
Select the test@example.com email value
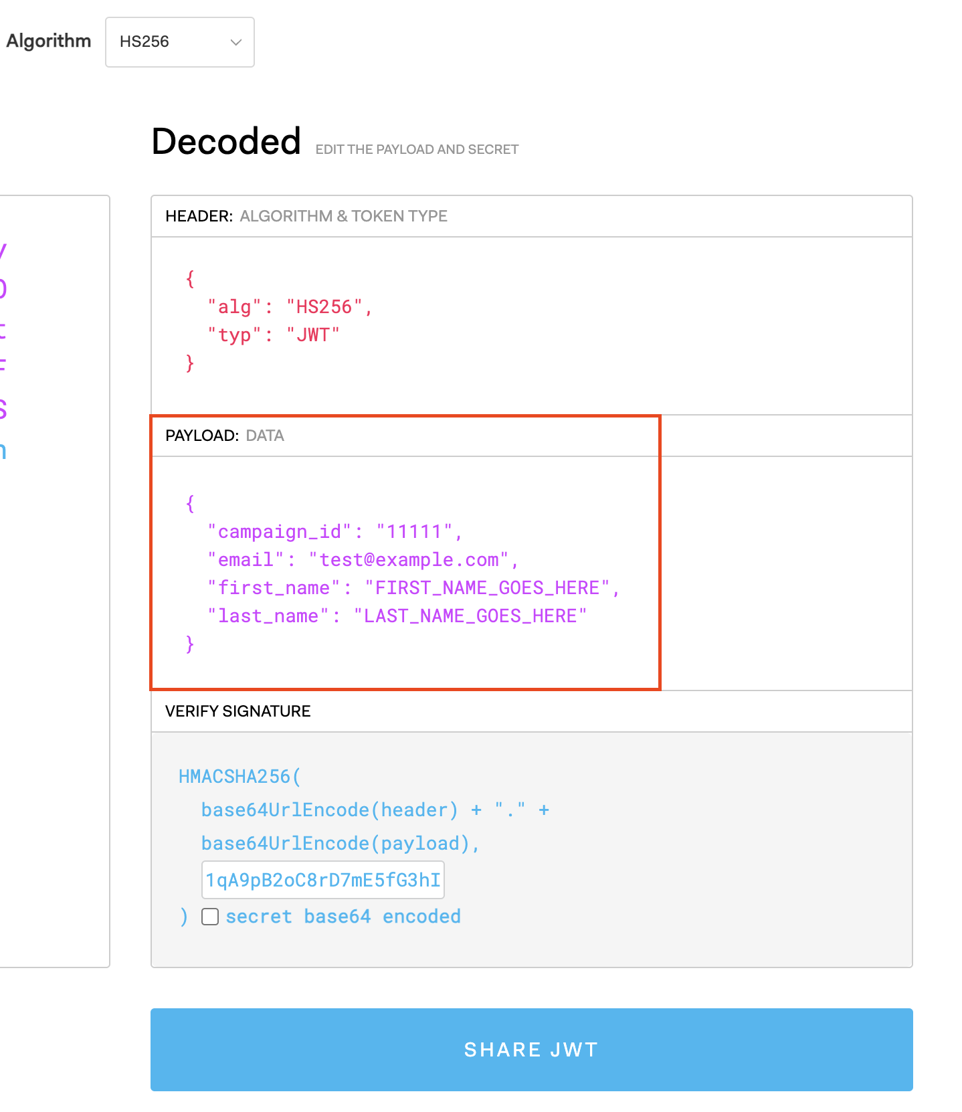point(409,560)
